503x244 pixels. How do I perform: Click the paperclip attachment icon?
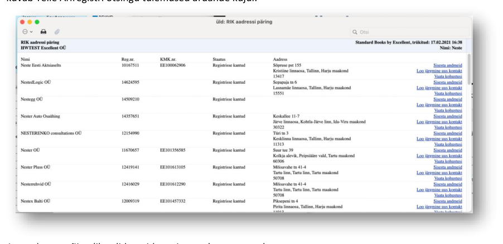57,32
